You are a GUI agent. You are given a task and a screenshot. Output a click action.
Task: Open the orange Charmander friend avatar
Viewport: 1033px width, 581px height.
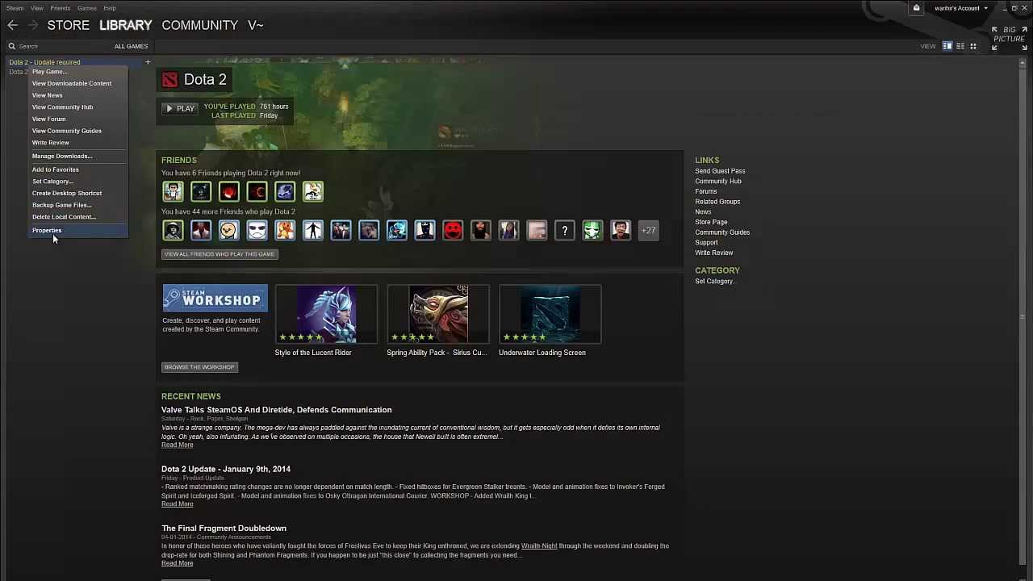coord(285,231)
